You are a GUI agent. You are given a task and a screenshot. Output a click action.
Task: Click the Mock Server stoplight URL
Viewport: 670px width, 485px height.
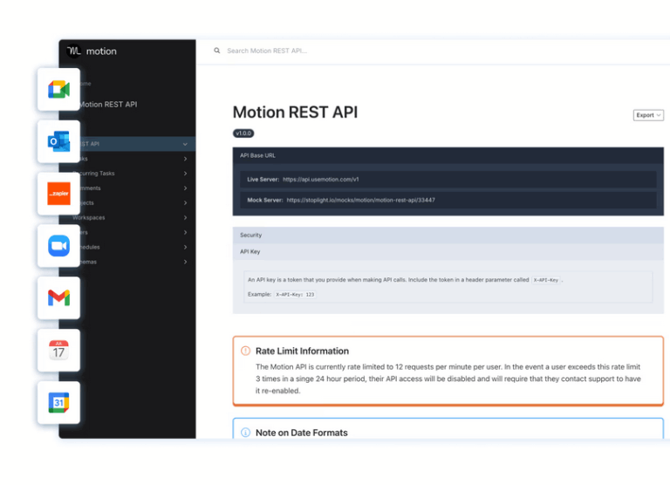click(360, 200)
